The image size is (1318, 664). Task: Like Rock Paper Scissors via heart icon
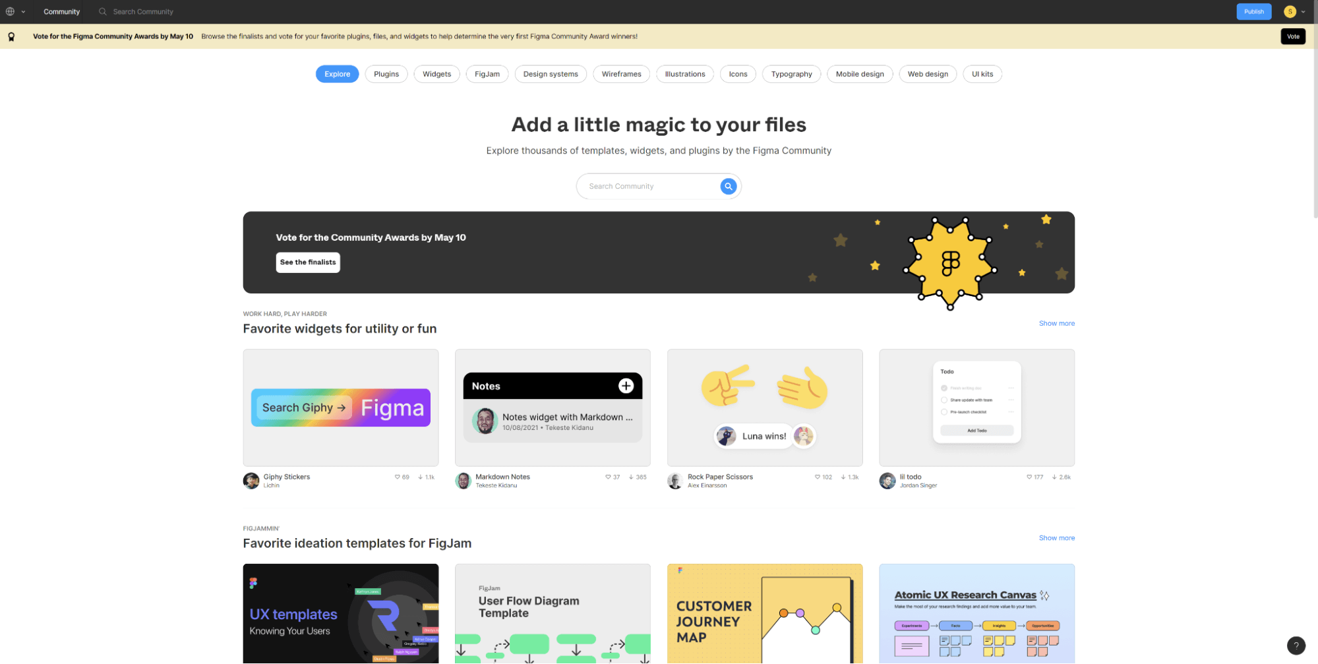coord(818,477)
